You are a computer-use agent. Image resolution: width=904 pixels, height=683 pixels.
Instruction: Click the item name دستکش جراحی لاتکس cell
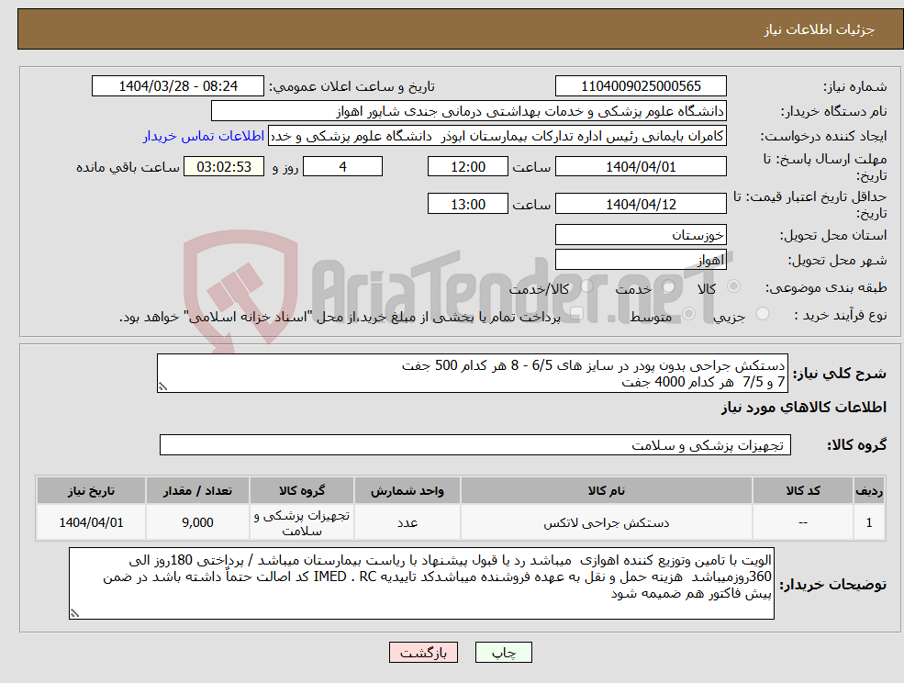(x=606, y=522)
